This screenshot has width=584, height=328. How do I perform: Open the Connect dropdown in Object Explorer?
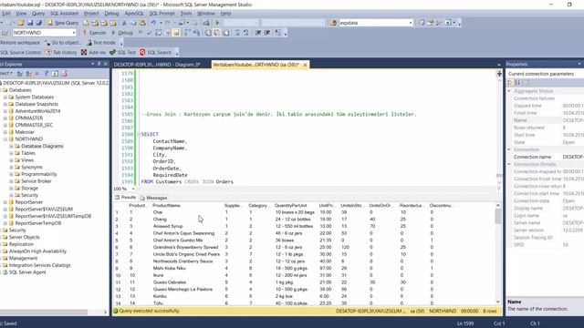[x=6, y=73]
